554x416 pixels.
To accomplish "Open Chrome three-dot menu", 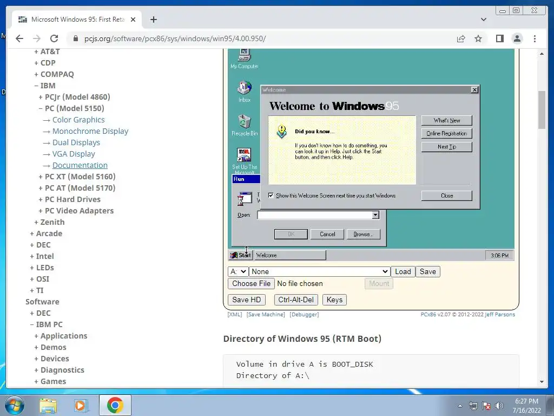I will click(x=535, y=38).
